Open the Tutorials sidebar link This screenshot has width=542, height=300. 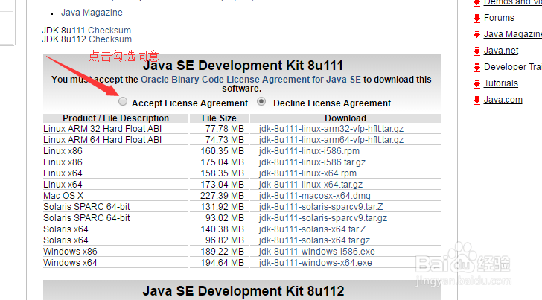point(501,83)
